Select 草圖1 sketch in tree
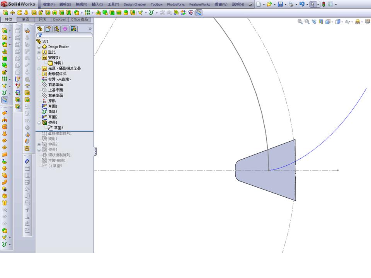This screenshot has width=371, height=278. click(x=53, y=107)
